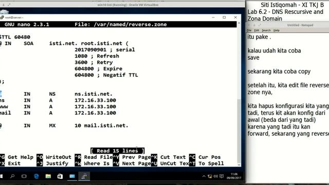Click the Prev Page shortcut label
Image resolution: width=329 pixels, height=185 pixels.
[136, 157]
